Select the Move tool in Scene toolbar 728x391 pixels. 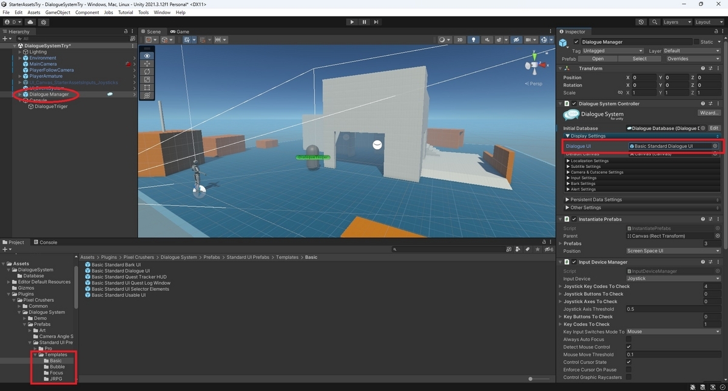[x=147, y=64]
